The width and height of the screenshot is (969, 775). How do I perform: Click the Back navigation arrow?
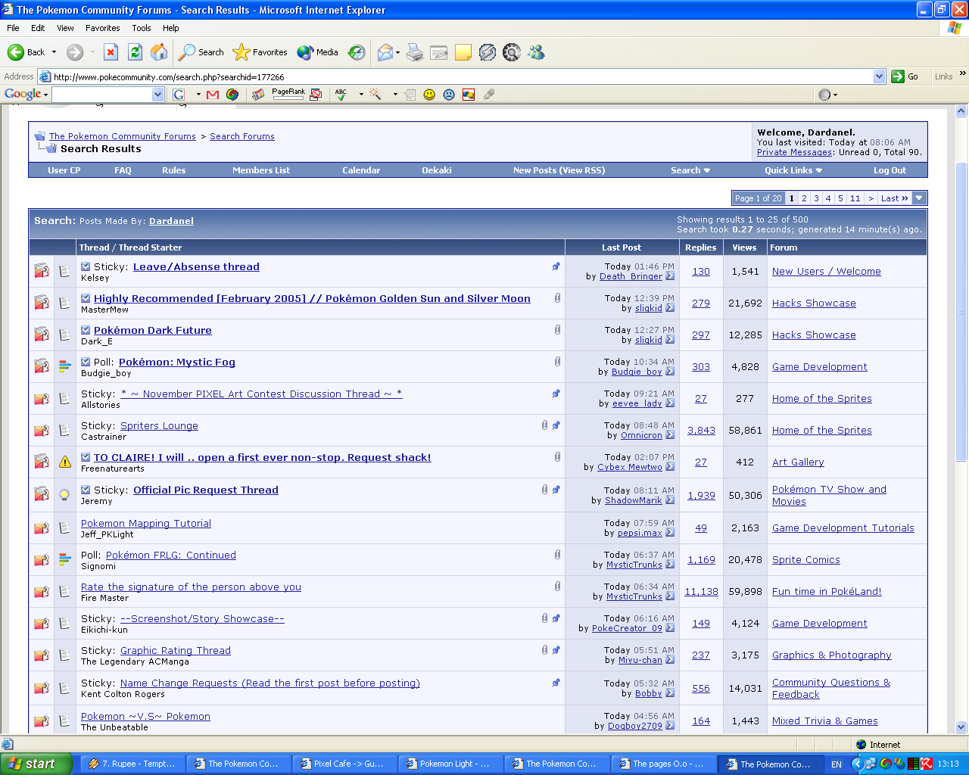(15, 52)
